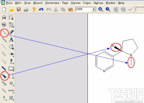The image size is (144, 103).
Task: Save the document with floppy icon
Action: [x=19, y=9]
